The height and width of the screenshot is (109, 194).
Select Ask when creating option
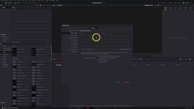(x=97, y=62)
